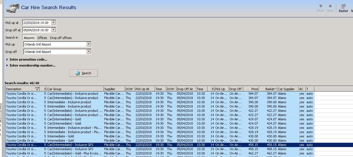353x157 pixels.
Task: Select first 384.07 Inclusive product row
Action: click(85, 94)
